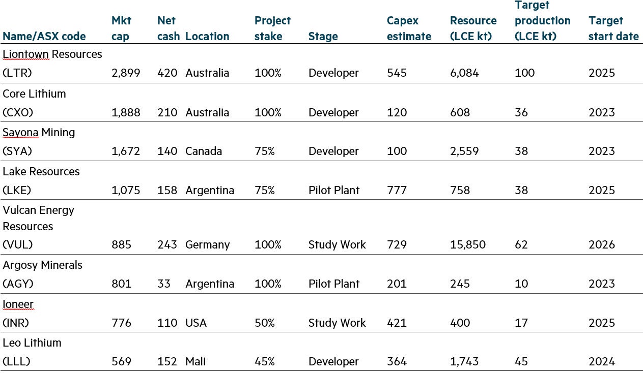Click Lake Resources market cap 1,075
The height and width of the screenshot is (373, 643).
(126, 190)
